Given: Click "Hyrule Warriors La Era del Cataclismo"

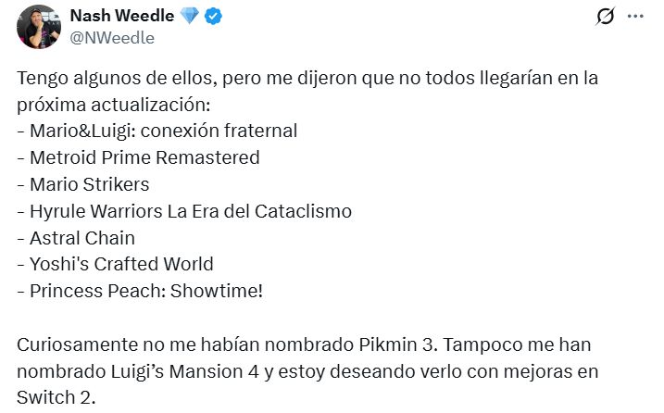Looking at the screenshot, I should [x=184, y=211].
